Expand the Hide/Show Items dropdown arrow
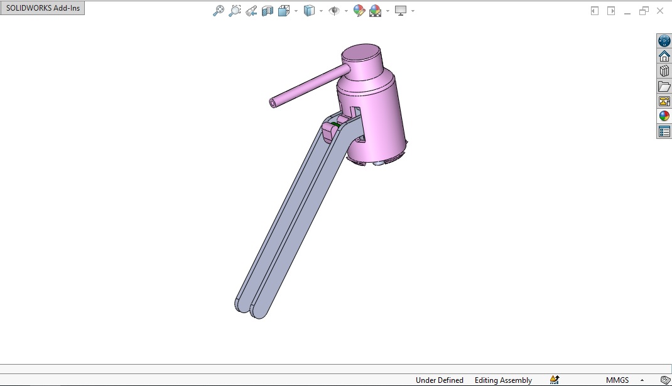Image resolution: width=672 pixels, height=386 pixels. [x=346, y=11]
